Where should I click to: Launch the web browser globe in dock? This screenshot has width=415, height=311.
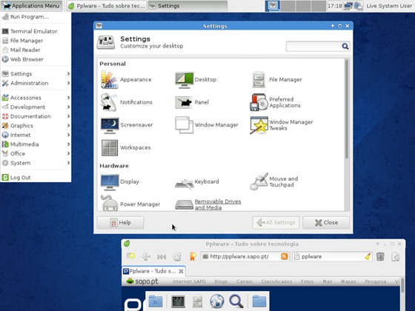coord(217,301)
